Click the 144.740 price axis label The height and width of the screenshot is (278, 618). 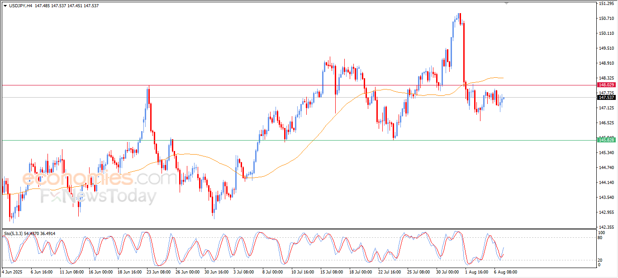coord(606,168)
